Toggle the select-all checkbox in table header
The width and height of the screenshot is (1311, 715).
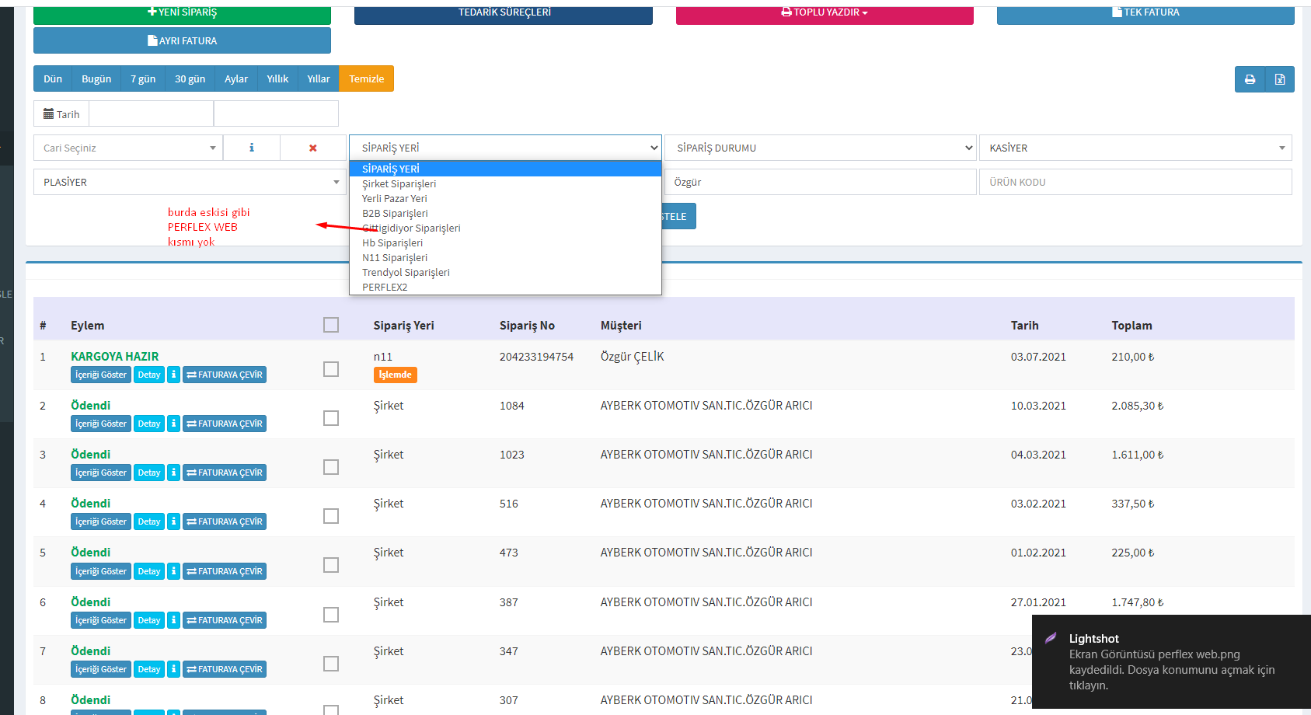tap(331, 325)
